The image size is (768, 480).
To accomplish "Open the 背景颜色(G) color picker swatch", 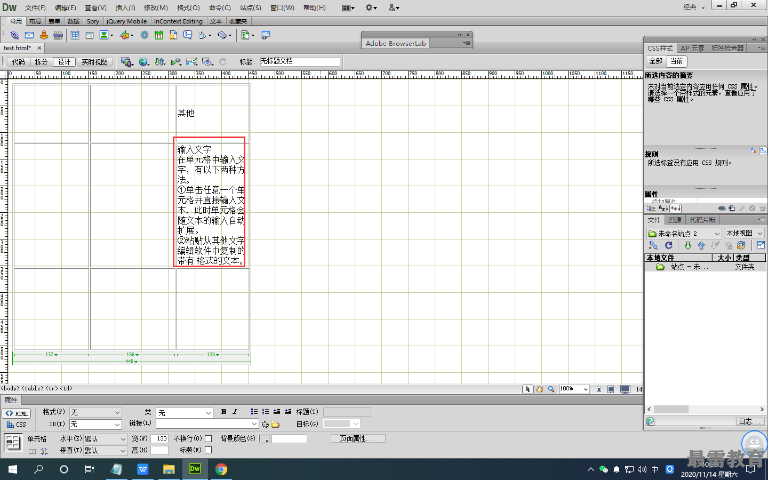I will point(263,438).
